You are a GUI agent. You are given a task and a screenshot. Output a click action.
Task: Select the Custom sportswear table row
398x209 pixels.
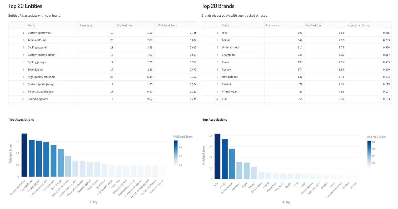(103, 33)
